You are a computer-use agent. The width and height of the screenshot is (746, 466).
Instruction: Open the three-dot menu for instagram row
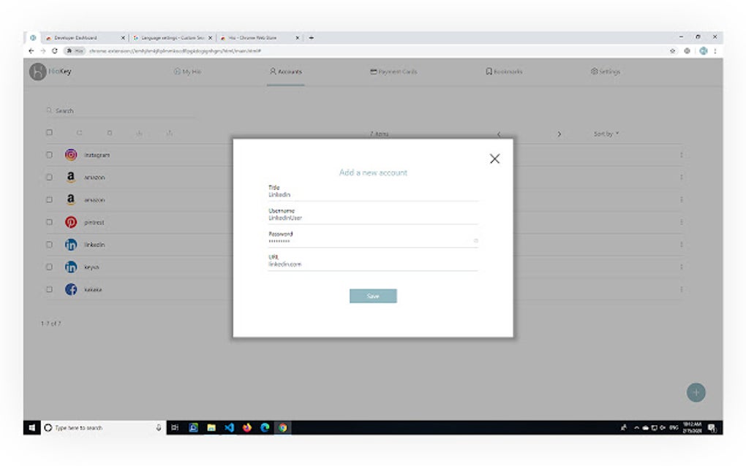tap(682, 155)
